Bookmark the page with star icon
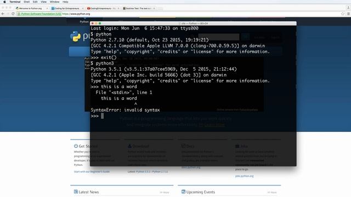 point(342,14)
